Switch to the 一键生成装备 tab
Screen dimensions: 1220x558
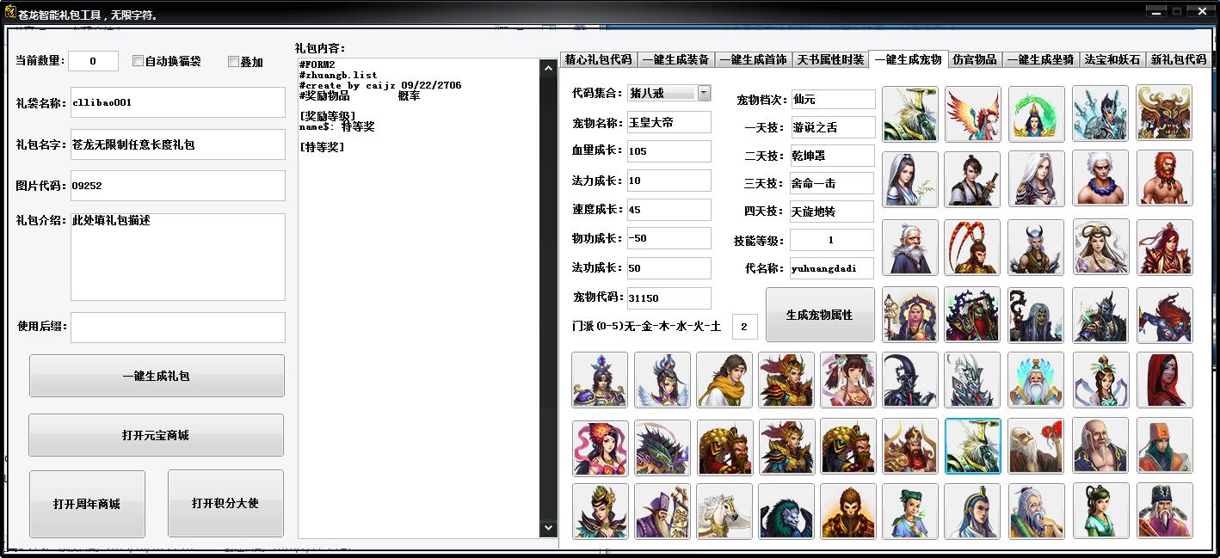pyautogui.click(x=675, y=59)
